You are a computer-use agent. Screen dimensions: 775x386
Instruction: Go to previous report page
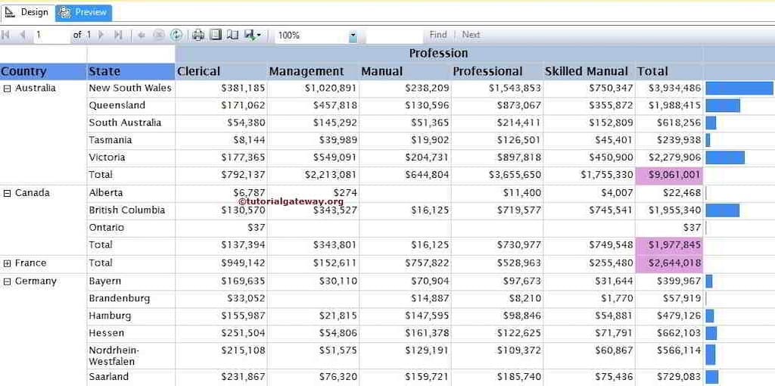click(22, 35)
